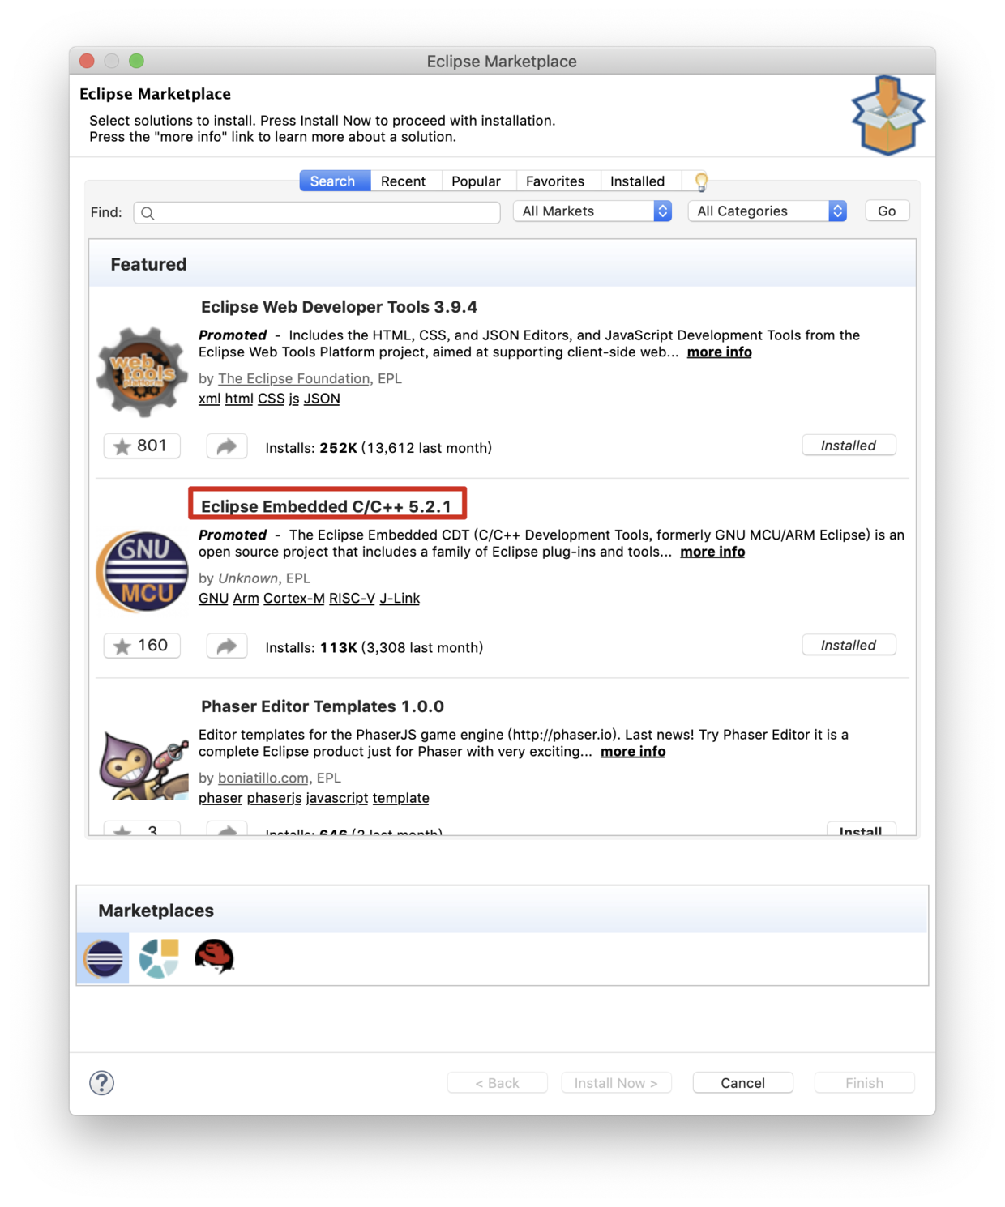Open The Eclipse Foundation link
This screenshot has width=1005, height=1207.
[293, 378]
